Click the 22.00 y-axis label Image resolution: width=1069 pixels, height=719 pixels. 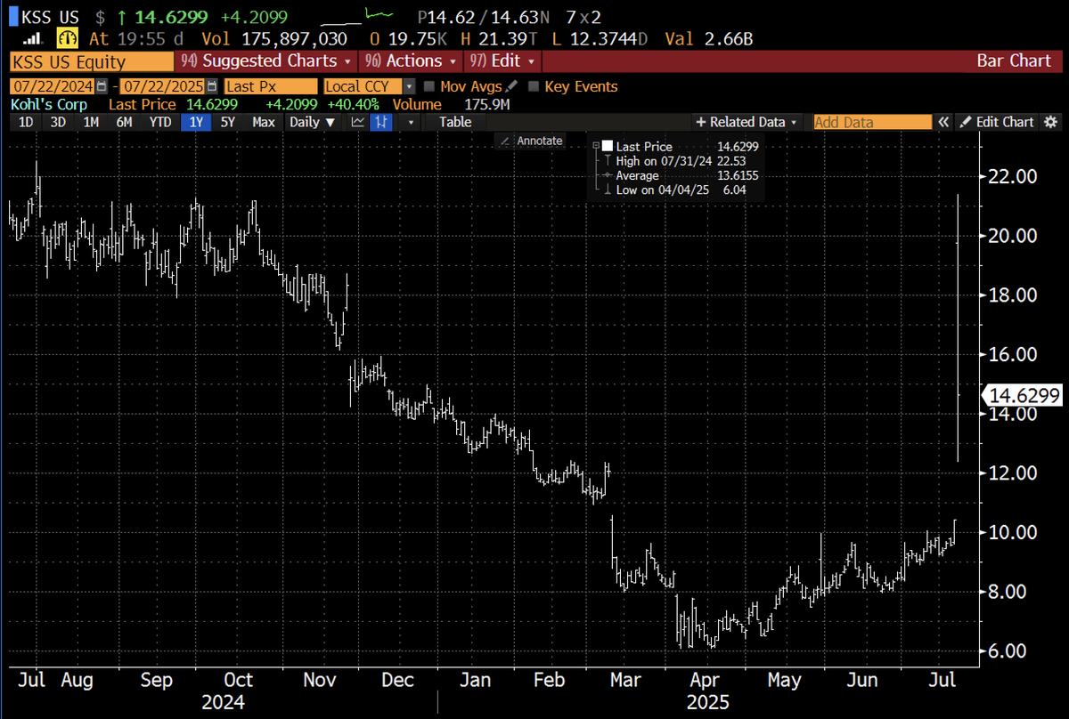tap(1013, 176)
